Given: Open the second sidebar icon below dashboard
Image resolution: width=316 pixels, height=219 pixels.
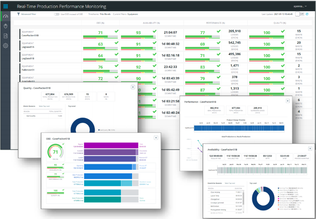Looking at the screenshot, I should pos(6,26).
